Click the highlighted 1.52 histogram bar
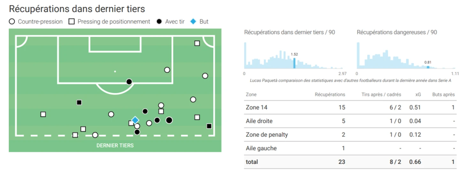The image size is (466, 184). (x=294, y=63)
